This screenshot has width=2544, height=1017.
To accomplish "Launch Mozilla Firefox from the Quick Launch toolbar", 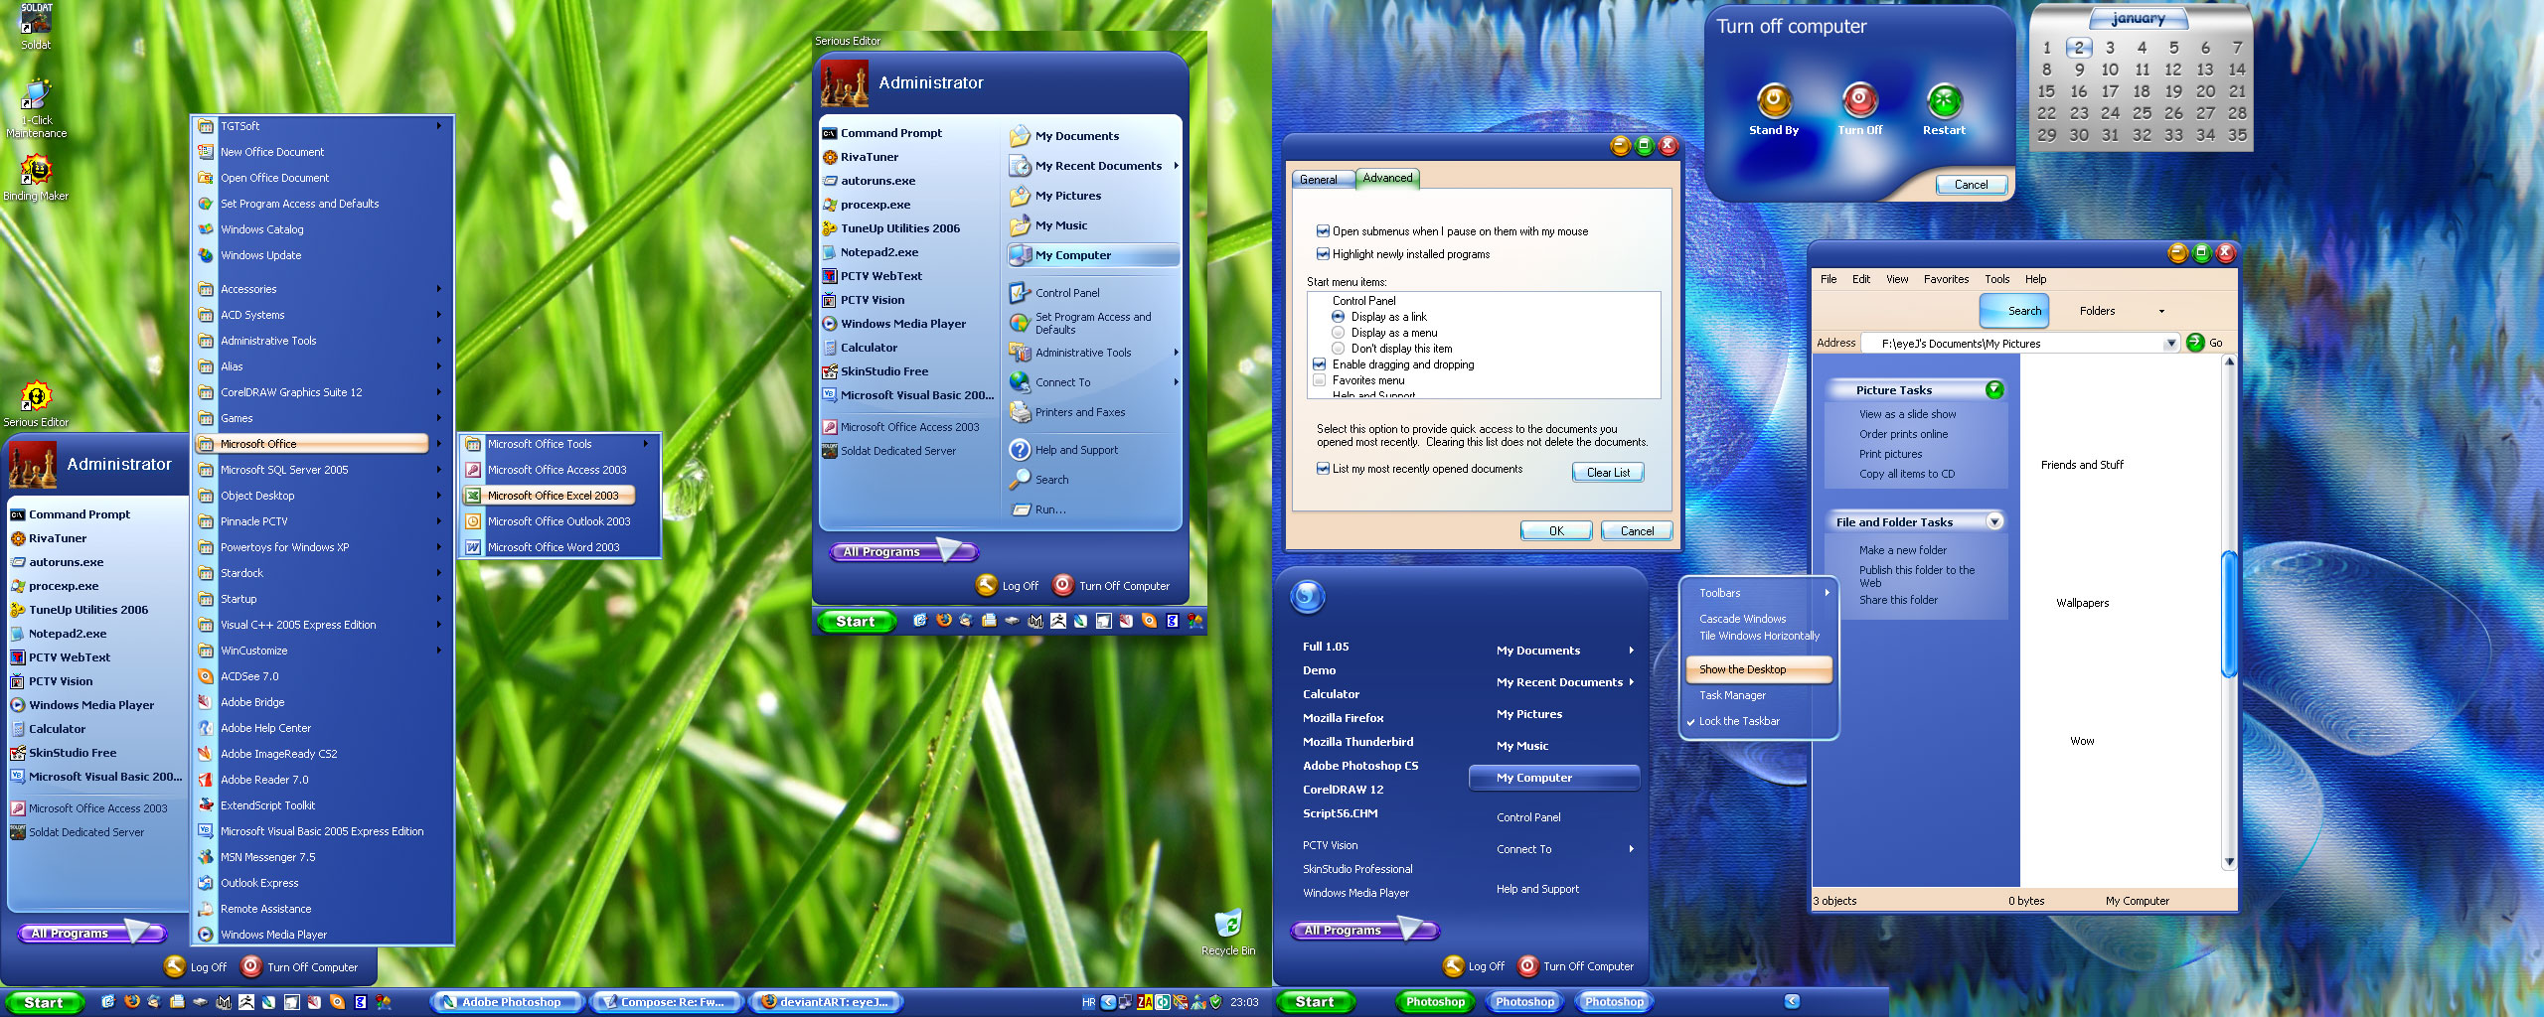I will (131, 1001).
